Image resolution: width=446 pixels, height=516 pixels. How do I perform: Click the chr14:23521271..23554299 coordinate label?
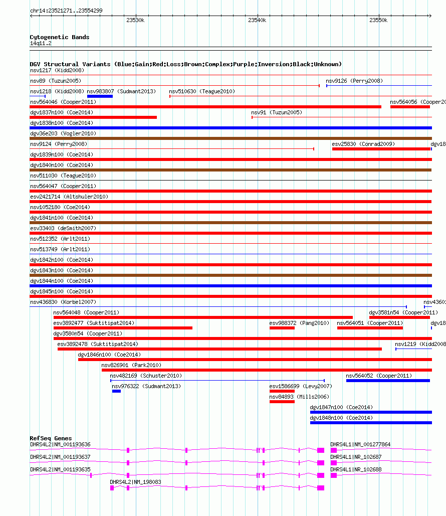66,11
